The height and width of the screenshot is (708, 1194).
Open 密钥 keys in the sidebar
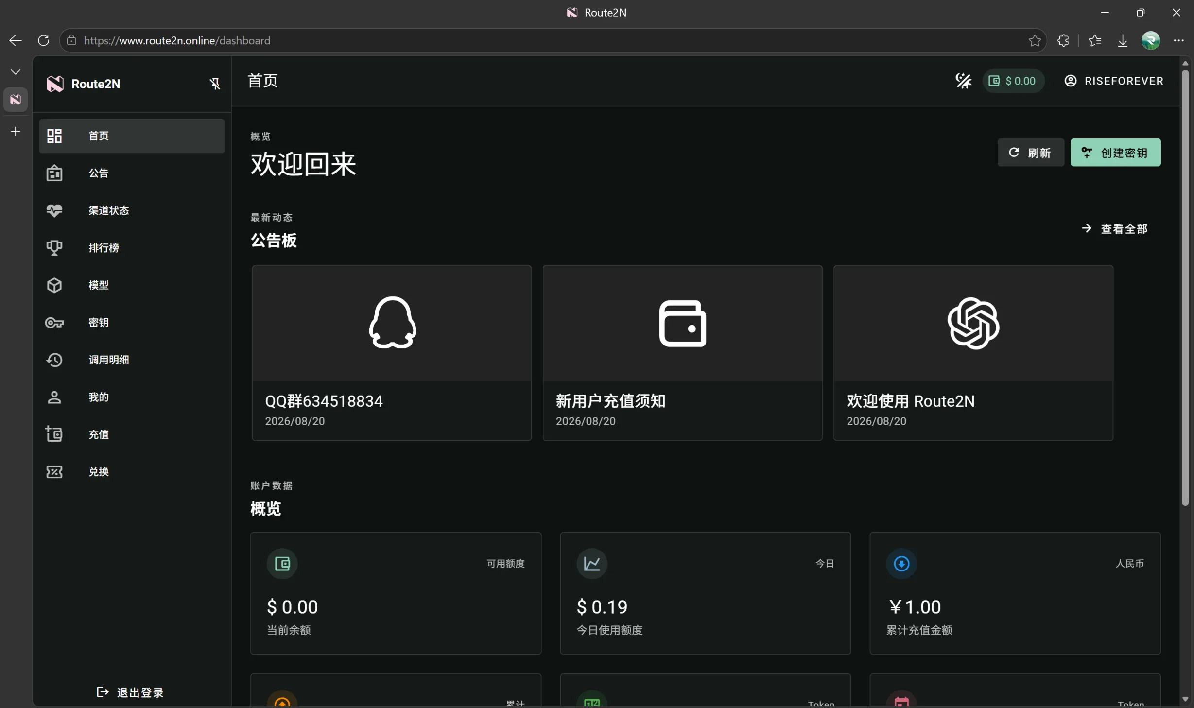coord(132,323)
